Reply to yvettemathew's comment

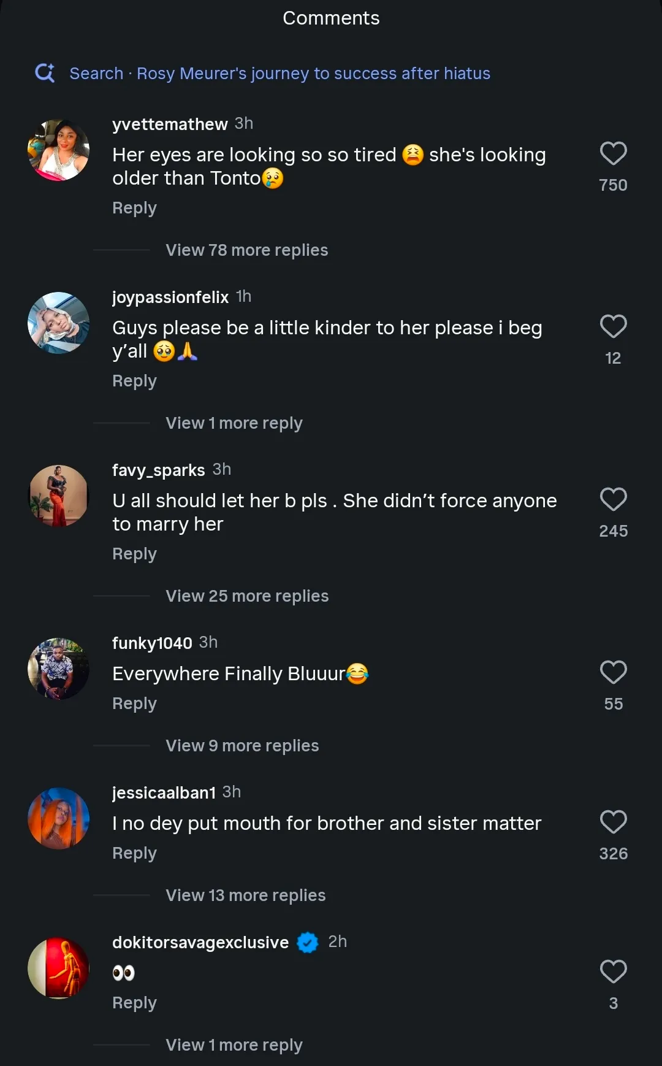click(134, 208)
